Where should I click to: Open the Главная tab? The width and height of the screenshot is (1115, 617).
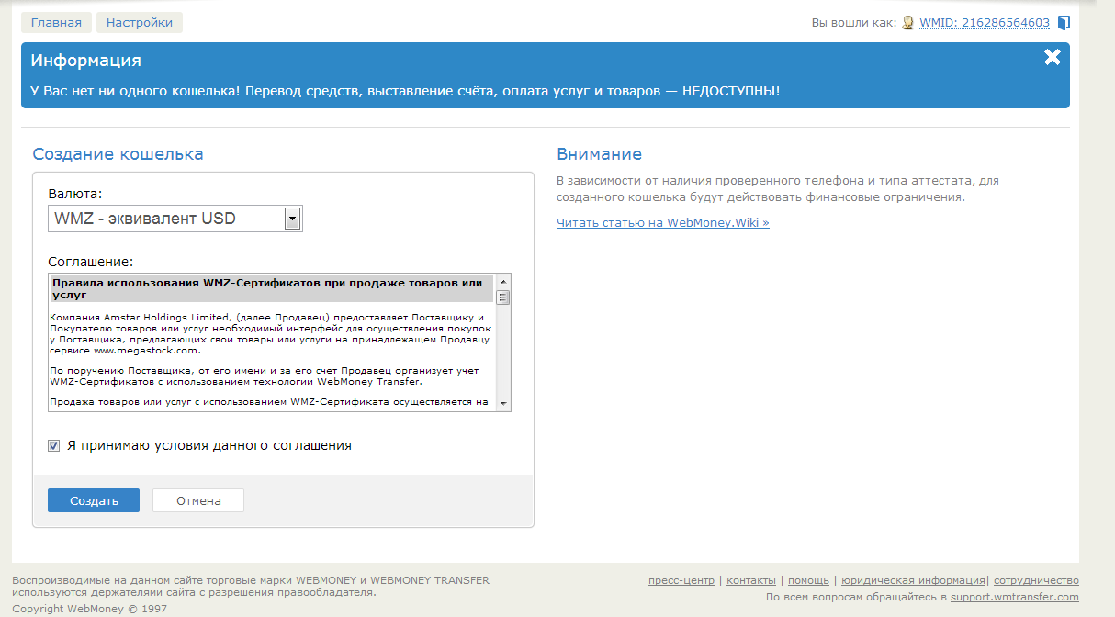(x=56, y=23)
